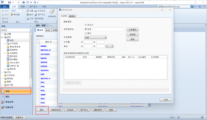The width and height of the screenshot is (207, 120).
Task: Click the Redo arrow icon
Action: coord(19,2)
